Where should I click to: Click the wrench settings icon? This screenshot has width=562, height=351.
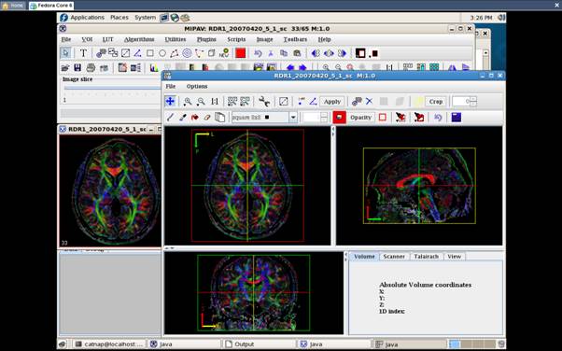[x=264, y=102]
